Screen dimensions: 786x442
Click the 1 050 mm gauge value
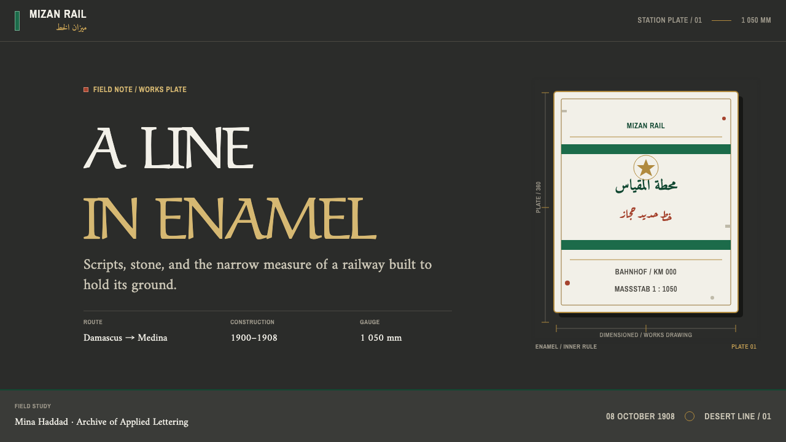[381, 338]
